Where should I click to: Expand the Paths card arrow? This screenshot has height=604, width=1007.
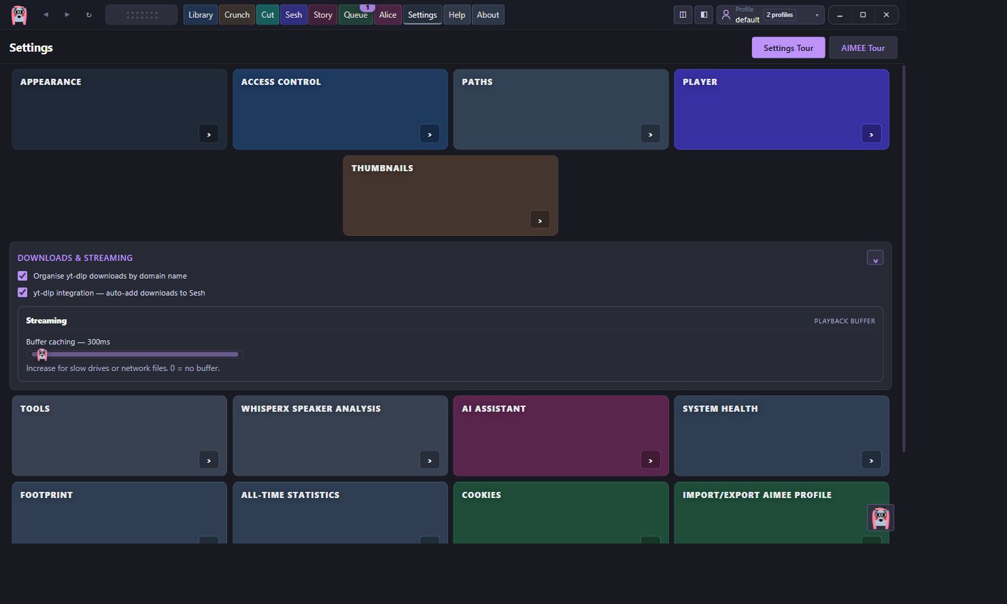tap(651, 134)
